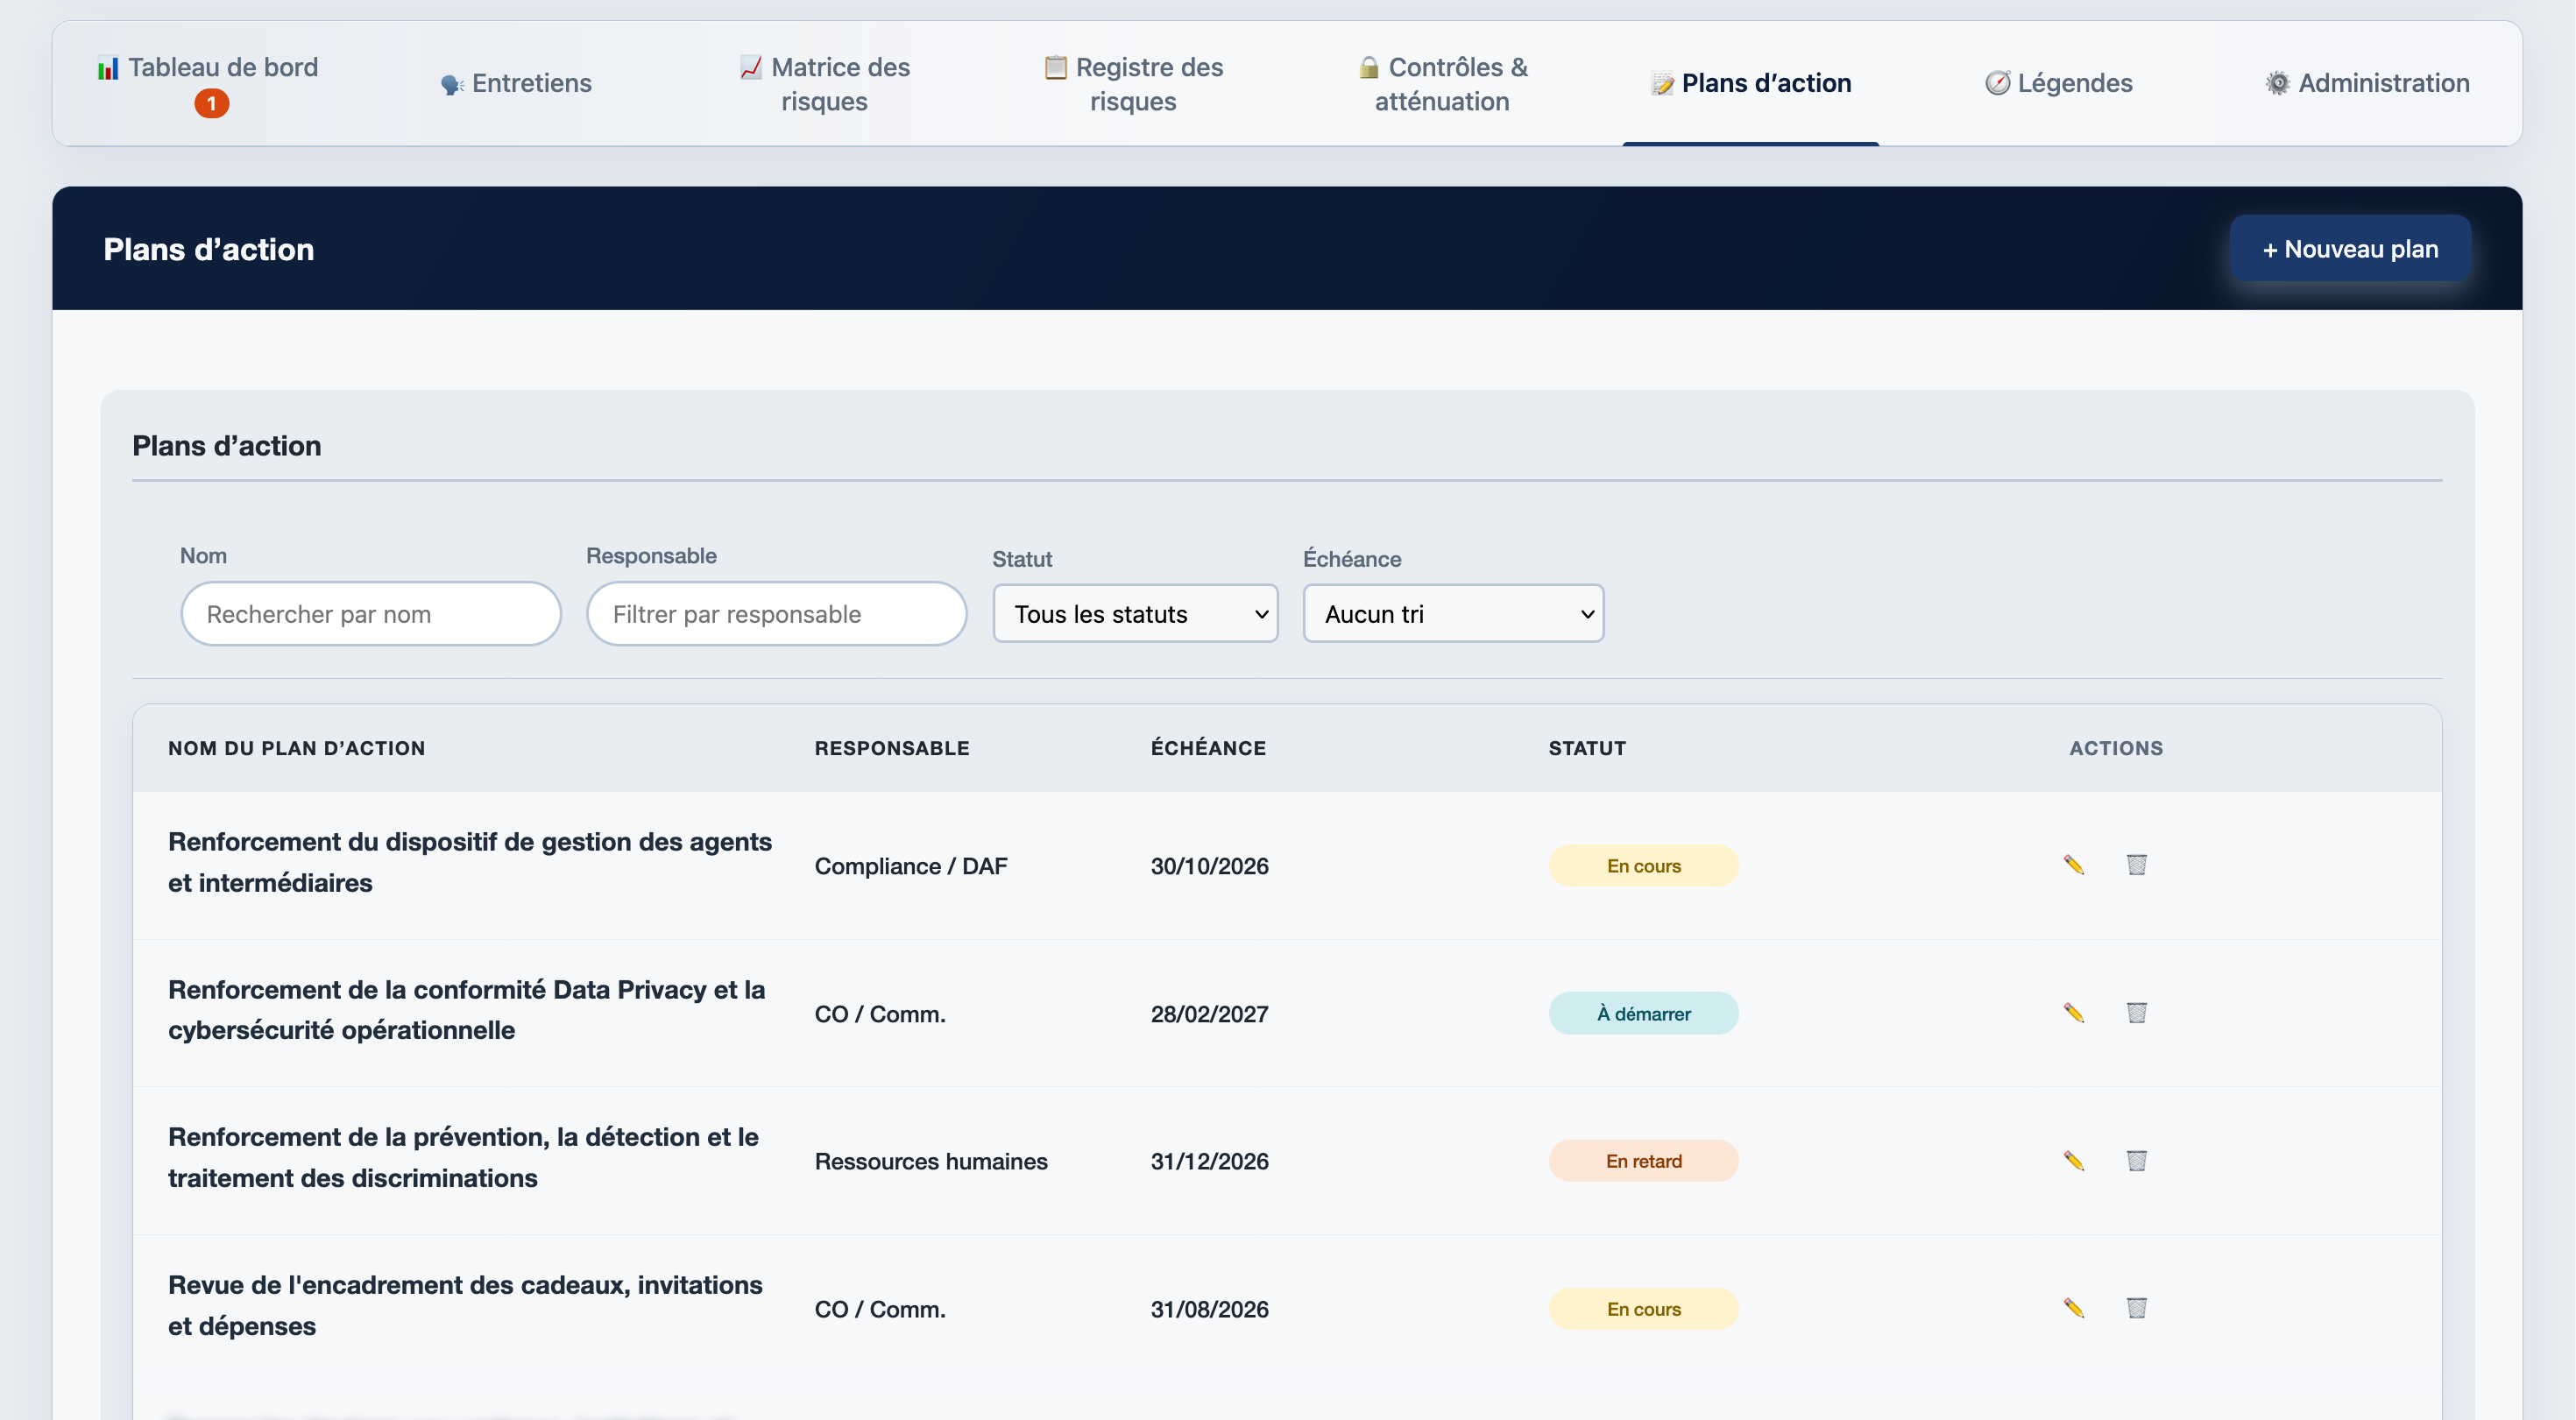This screenshot has height=1420, width=2576.
Task: Click the Responsable filter label
Action: 651,556
